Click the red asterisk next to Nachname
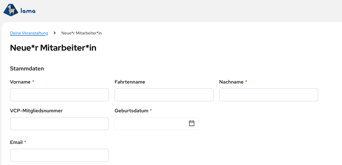The width and height of the screenshot is (342, 165). click(246, 81)
